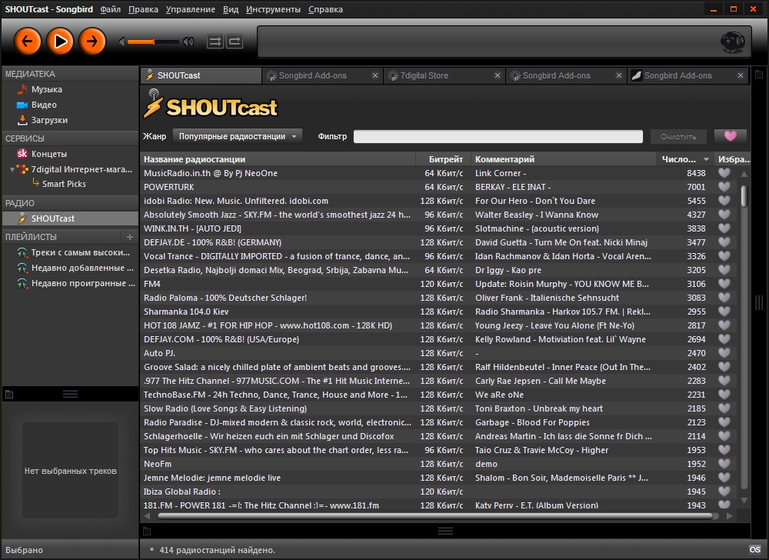Click the Songbird bird logo icon

(732, 42)
